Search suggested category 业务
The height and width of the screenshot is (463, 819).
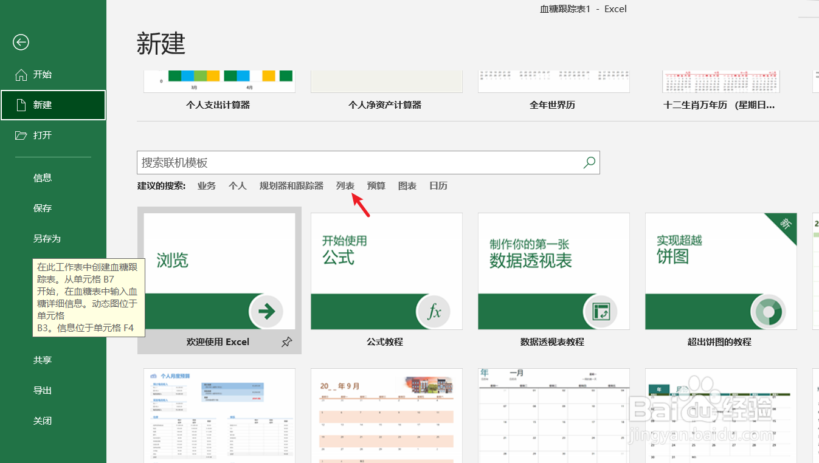tap(207, 186)
